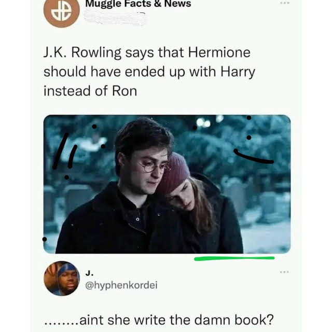Open the three-dot menu on Muggle Facts tweet
Image resolution: width=332 pixels, height=332 pixels.
(284, 3)
